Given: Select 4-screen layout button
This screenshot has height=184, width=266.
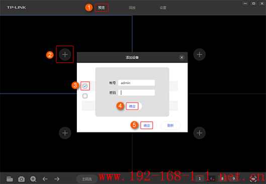Looking at the screenshot, I should (x=211, y=178).
